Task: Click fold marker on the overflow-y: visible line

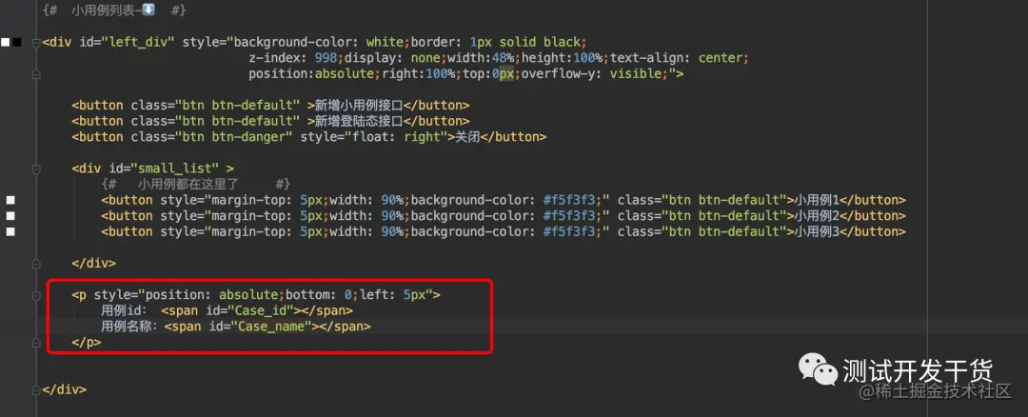Action: 36,75
